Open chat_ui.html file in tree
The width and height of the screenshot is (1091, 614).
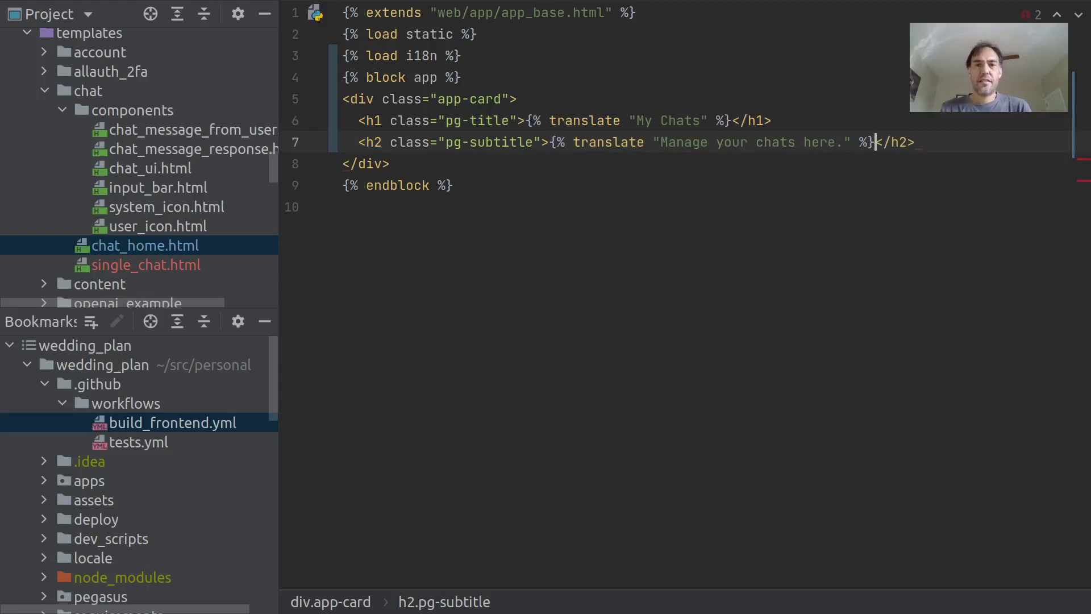pos(150,169)
